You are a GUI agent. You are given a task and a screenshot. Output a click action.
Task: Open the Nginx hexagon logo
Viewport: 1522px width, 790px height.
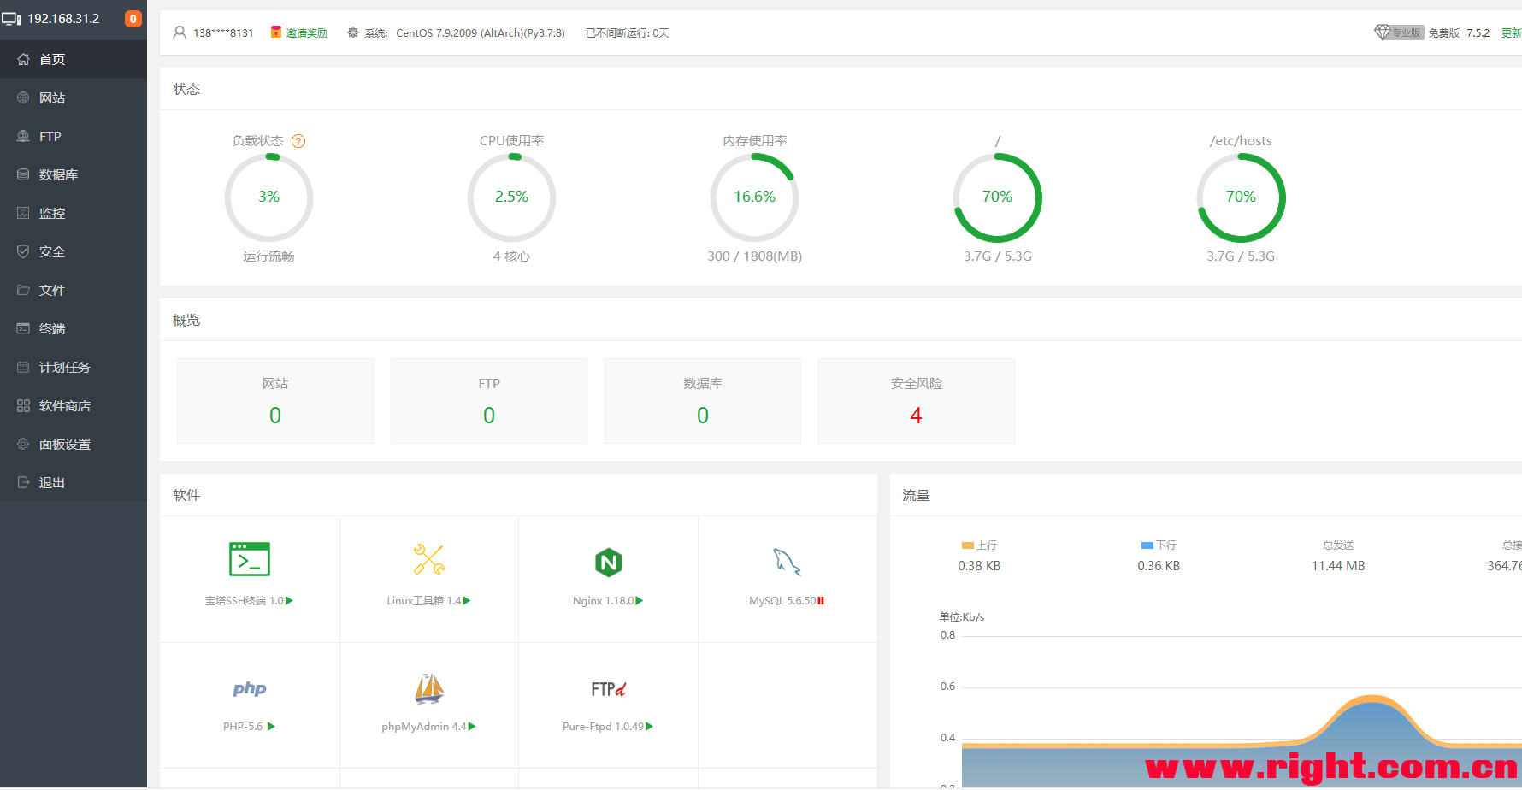[609, 563]
